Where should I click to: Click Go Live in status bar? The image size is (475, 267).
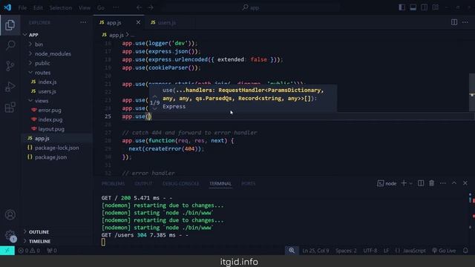[444, 251]
